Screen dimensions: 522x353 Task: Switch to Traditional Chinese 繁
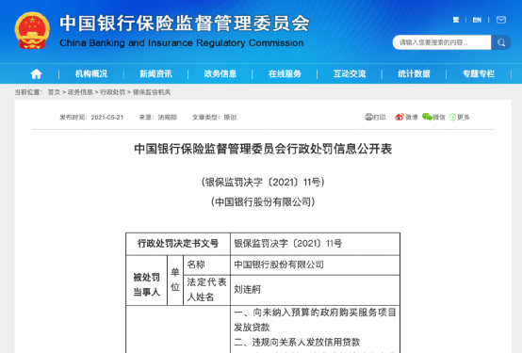(456, 20)
